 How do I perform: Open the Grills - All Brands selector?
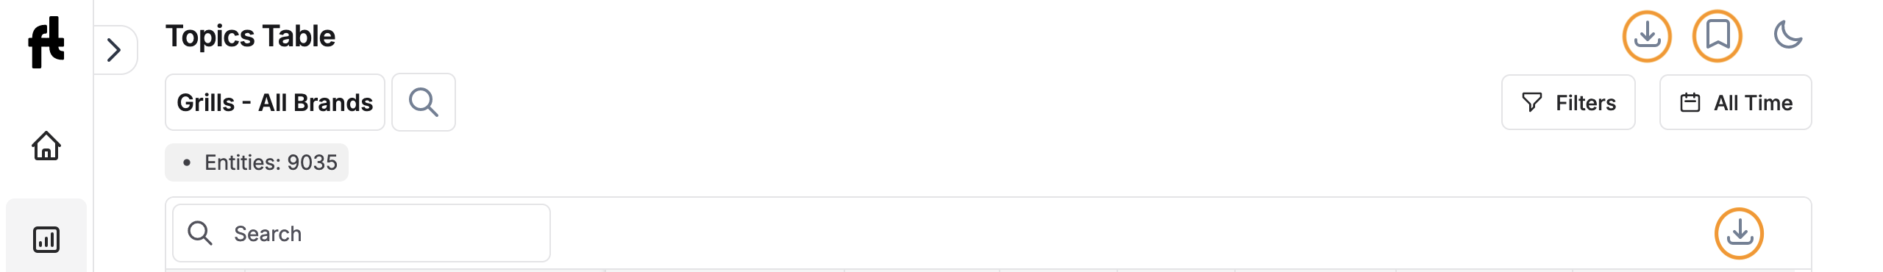pyautogui.click(x=275, y=102)
